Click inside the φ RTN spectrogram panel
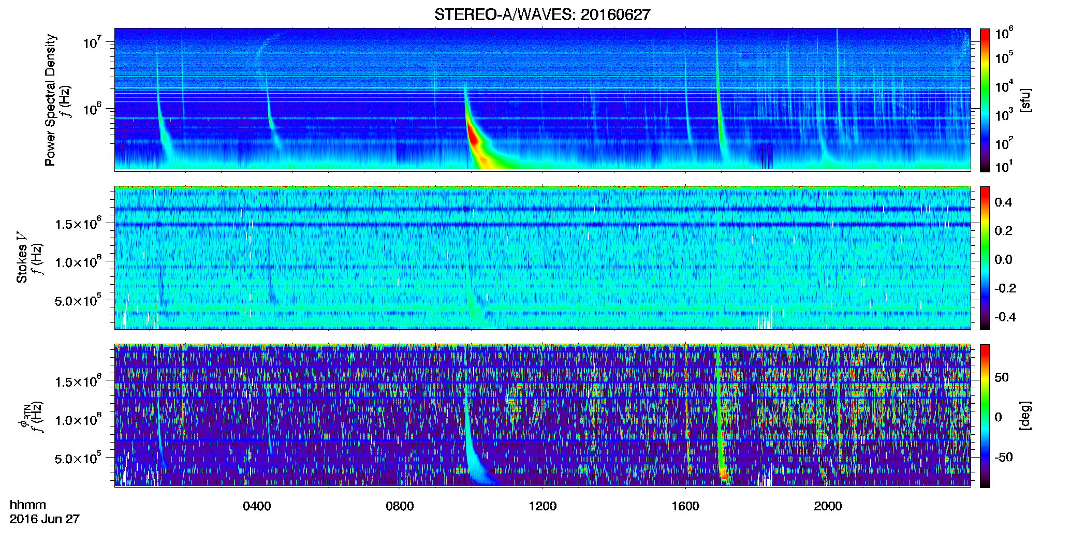 click(x=542, y=416)
